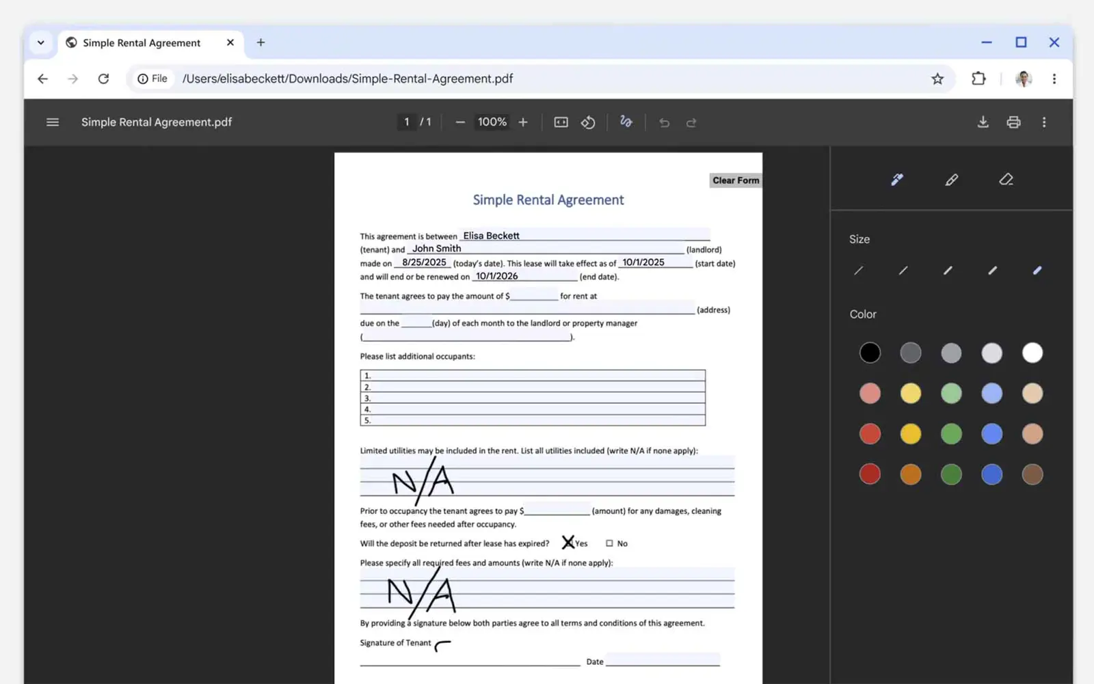Pick the bright yellow swatch in third row

(x=910, y=434)
